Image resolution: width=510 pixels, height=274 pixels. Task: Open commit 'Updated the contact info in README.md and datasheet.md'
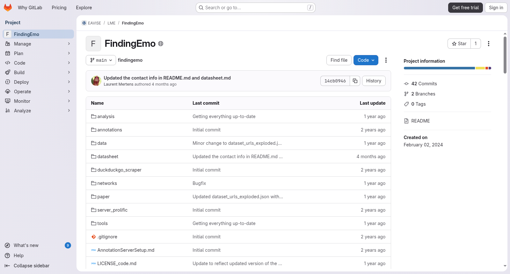(167, 78)
